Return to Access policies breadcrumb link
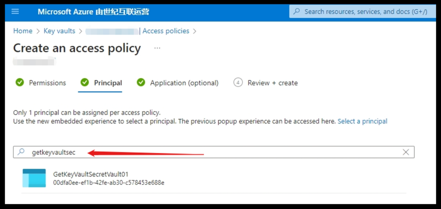This screenshot has height=209, width=441. tap(166, 31)
